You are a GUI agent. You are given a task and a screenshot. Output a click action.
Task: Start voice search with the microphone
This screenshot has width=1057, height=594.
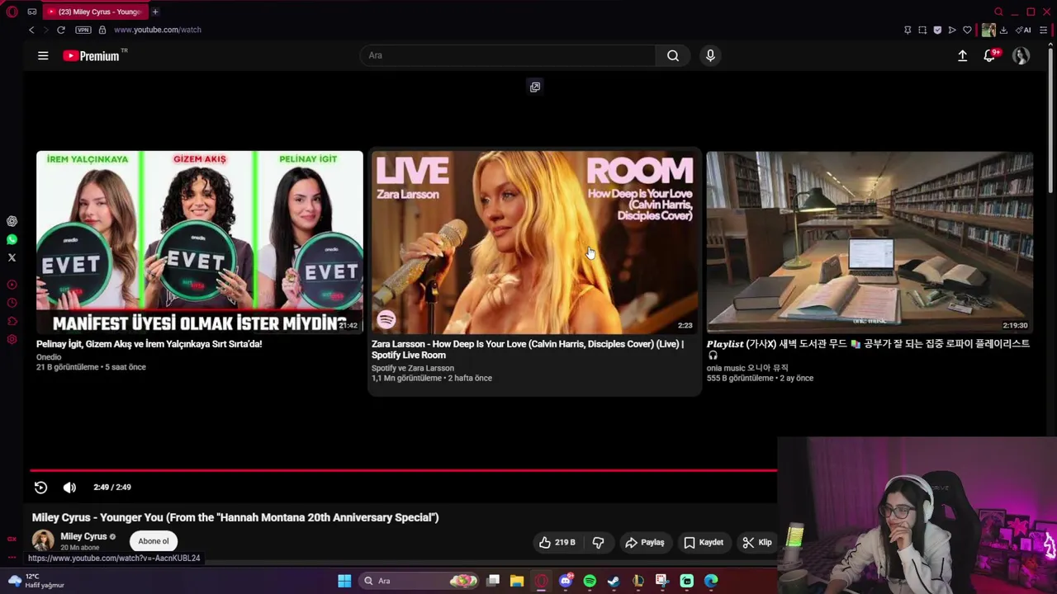coord(710,55)
